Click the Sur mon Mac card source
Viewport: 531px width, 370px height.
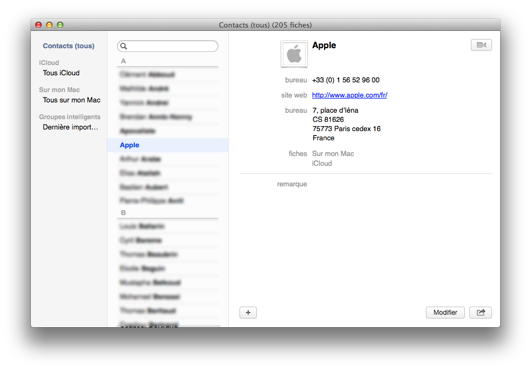(333, 154)
